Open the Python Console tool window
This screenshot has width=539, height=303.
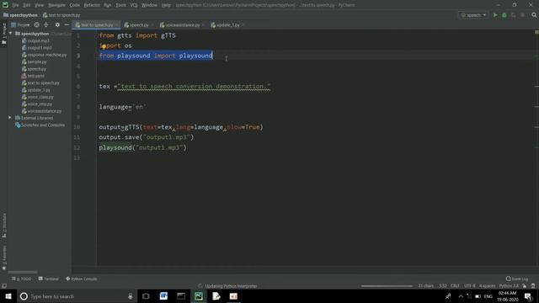point(81,279)
